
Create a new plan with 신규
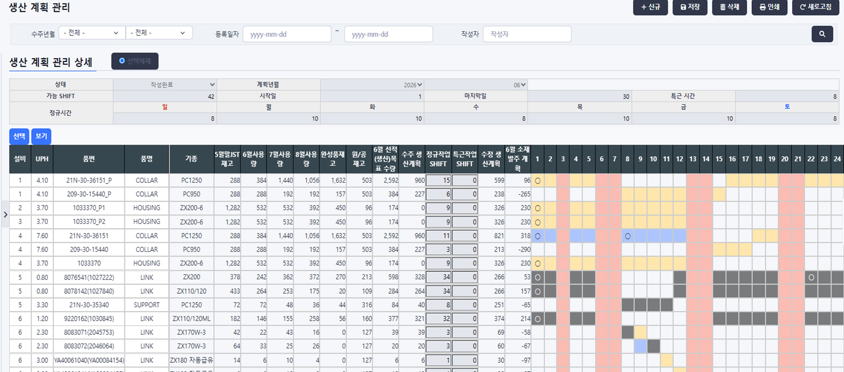click(650, 7)
